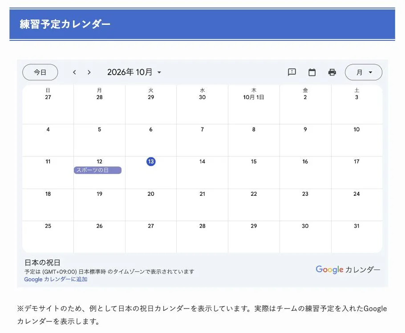
Task: Select September 30 under 水 column
Action: 202,97
